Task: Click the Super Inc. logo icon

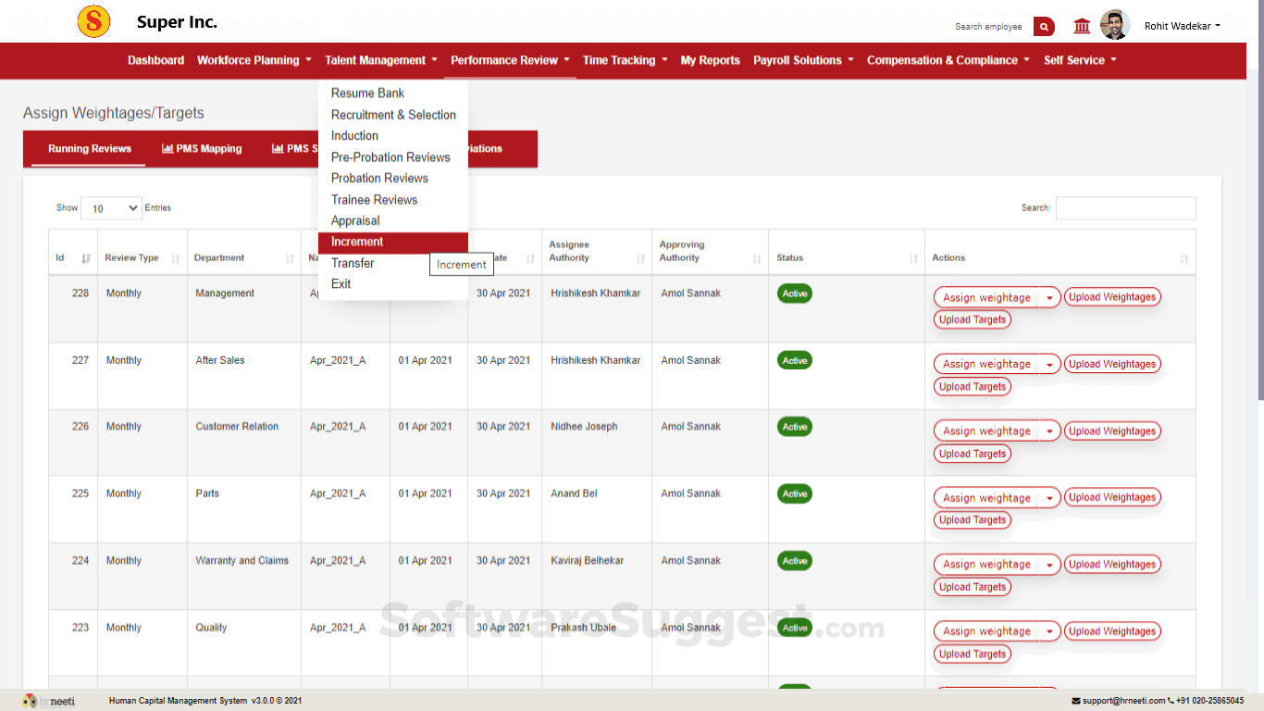Action: [x=93, y=21]
